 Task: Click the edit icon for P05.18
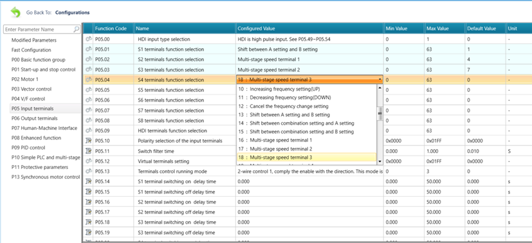[x=89, y=222]
